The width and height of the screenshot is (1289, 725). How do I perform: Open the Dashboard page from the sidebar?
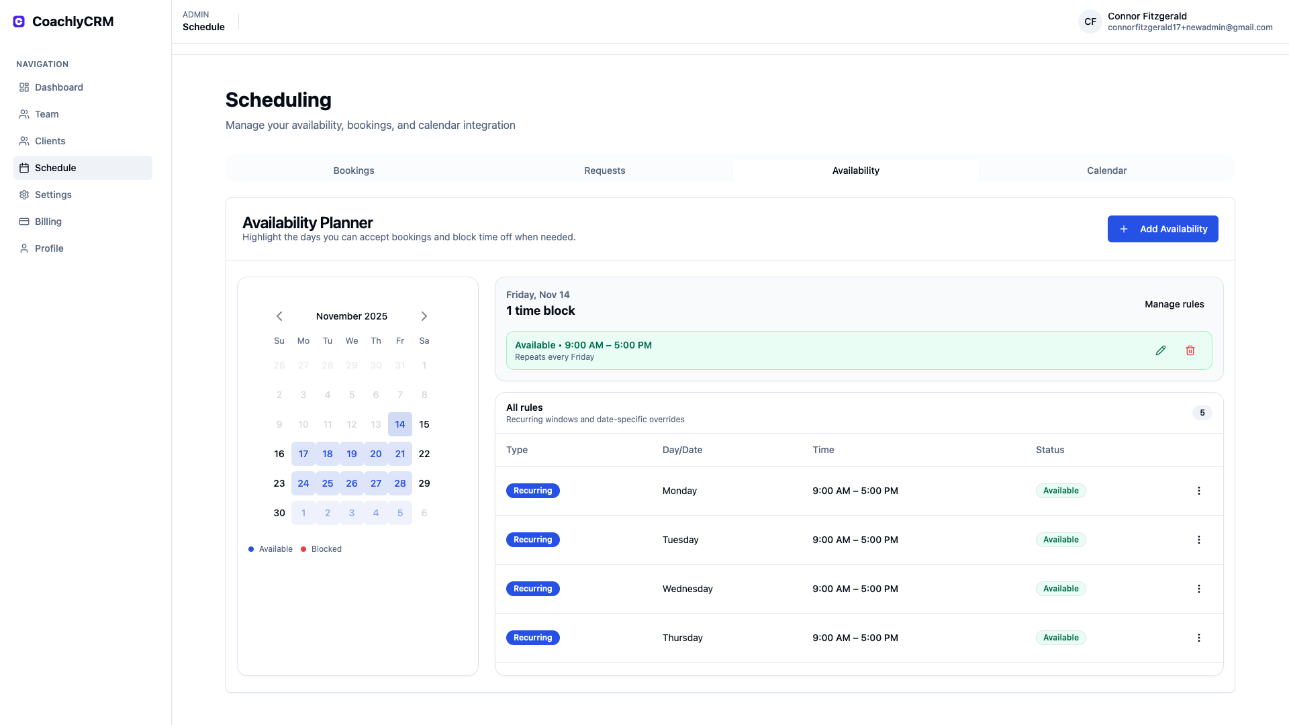point(59,87)
